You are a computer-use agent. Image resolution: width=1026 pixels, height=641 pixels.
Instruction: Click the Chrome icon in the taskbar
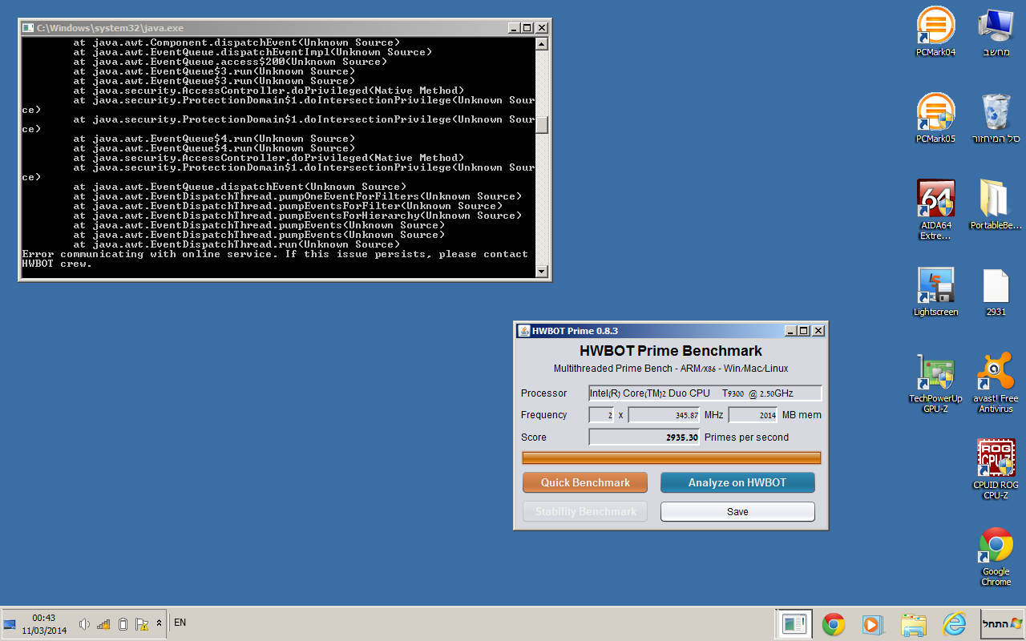834,624
